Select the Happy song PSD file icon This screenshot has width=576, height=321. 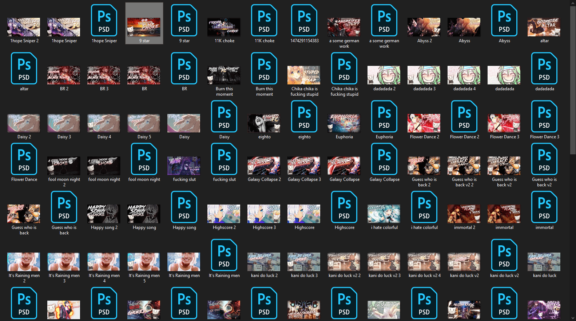tap(184, 207)
